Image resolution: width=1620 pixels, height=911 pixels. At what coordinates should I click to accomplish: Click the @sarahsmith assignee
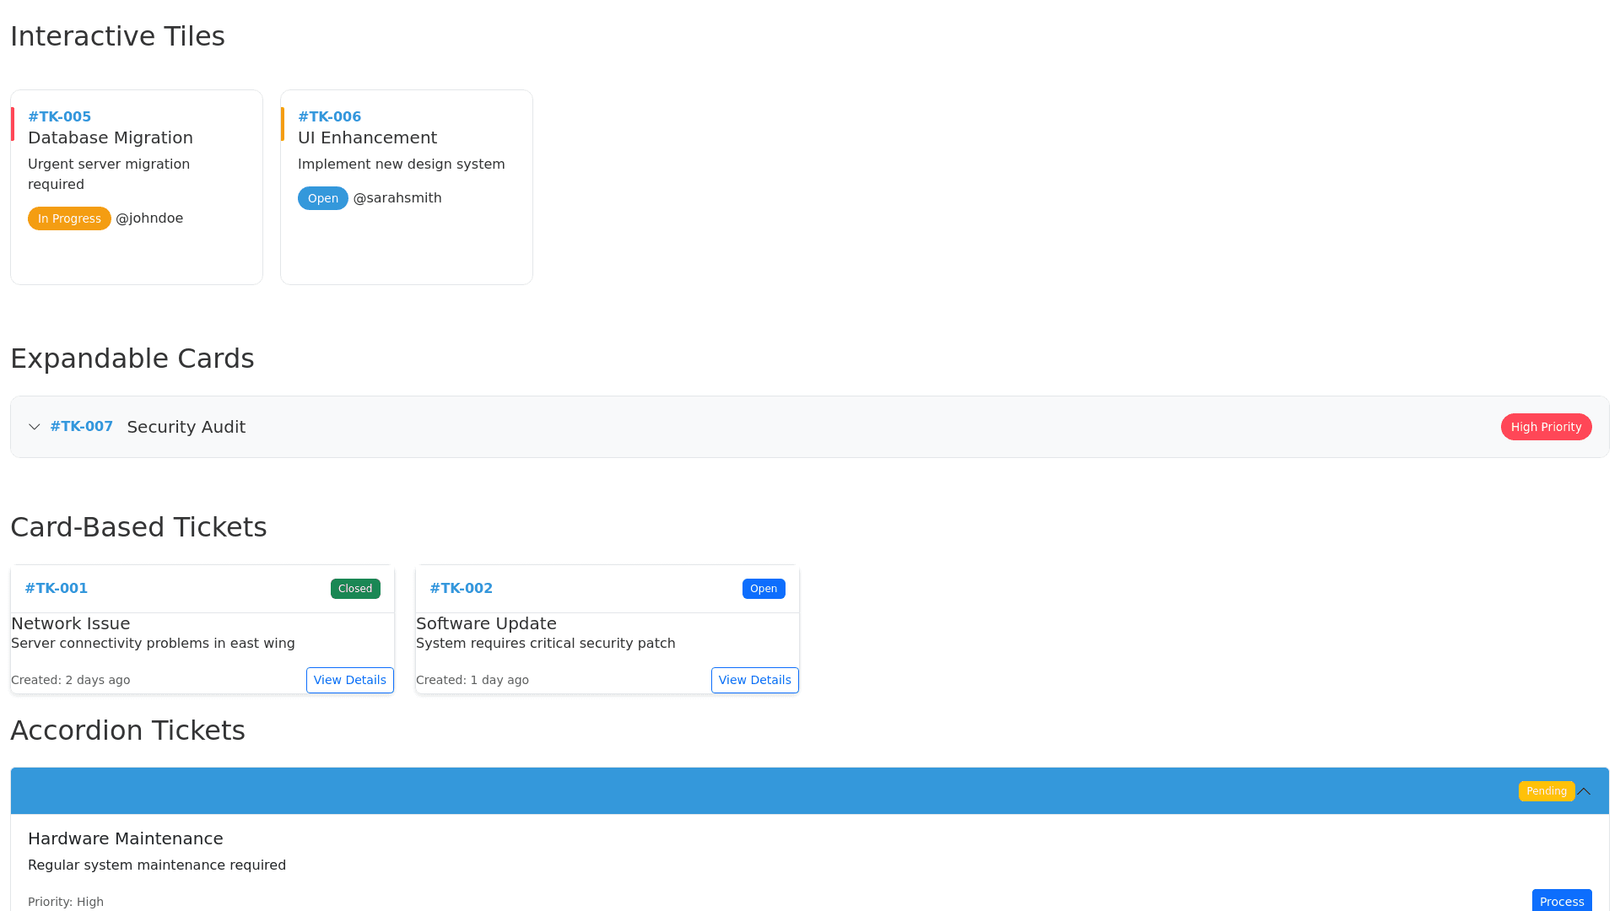[397, 198]
